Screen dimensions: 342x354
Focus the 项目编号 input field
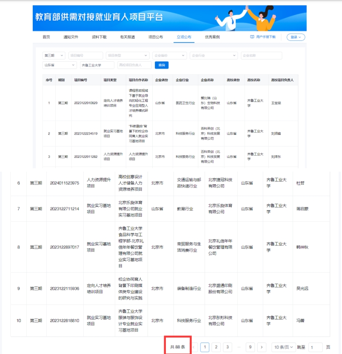coord(86,56)
